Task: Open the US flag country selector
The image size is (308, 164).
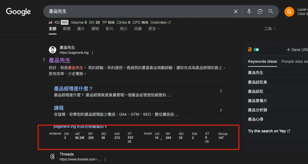Action: [x=51, y=22]
